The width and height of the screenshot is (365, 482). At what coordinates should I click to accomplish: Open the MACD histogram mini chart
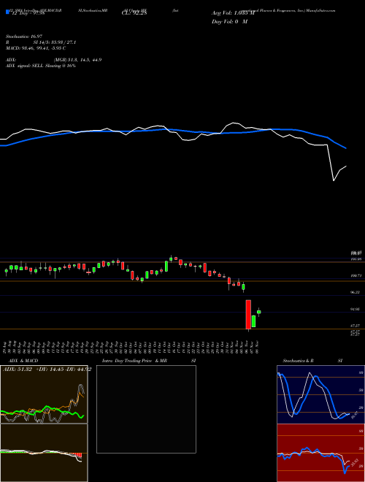[44, 453]
